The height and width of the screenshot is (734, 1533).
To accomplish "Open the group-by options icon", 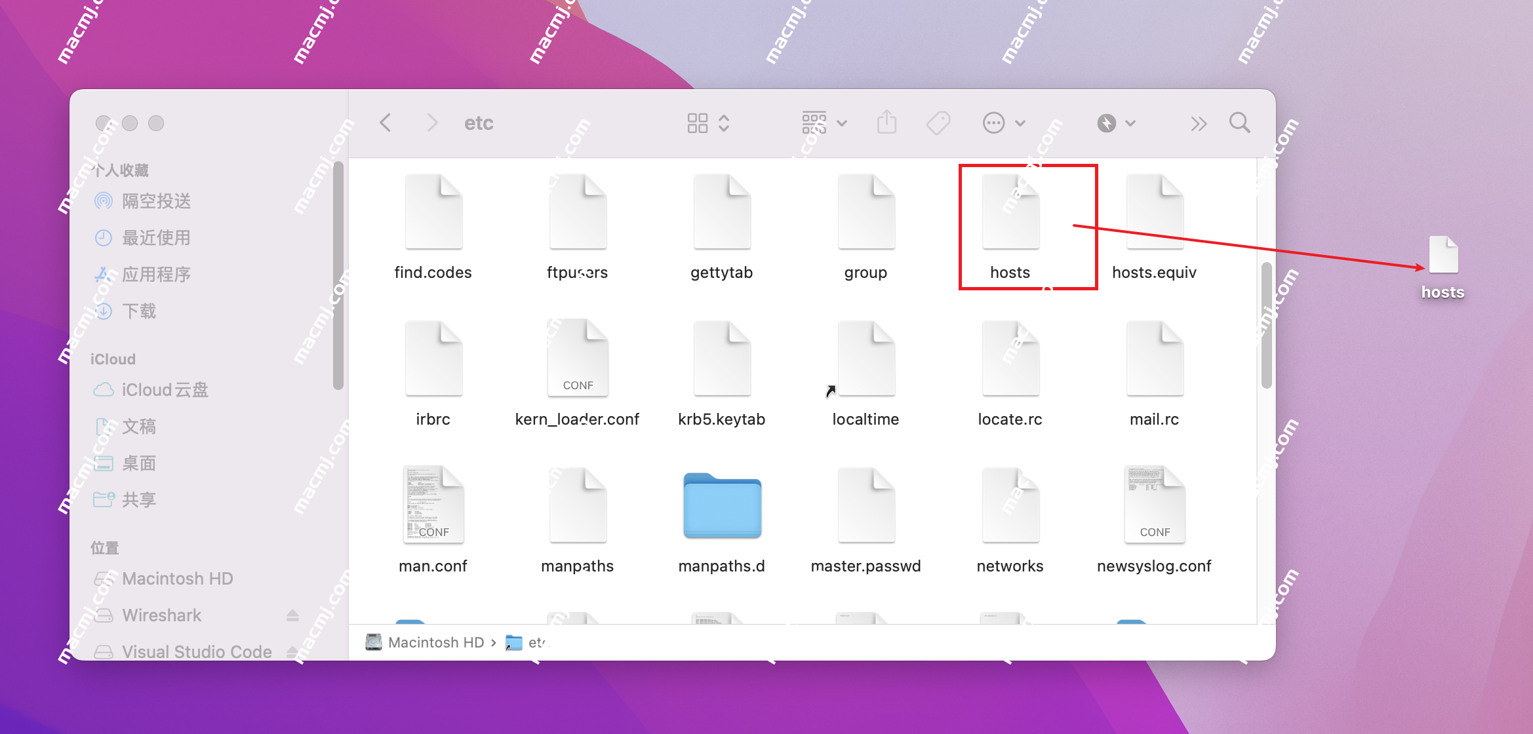I will pyautogui.click(x=814, y=123).
